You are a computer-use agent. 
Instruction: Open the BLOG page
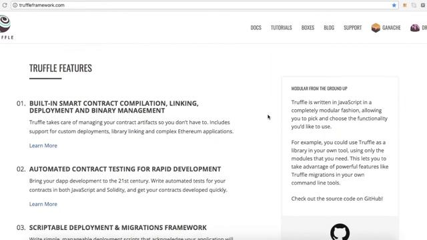(x=329, y=28)
